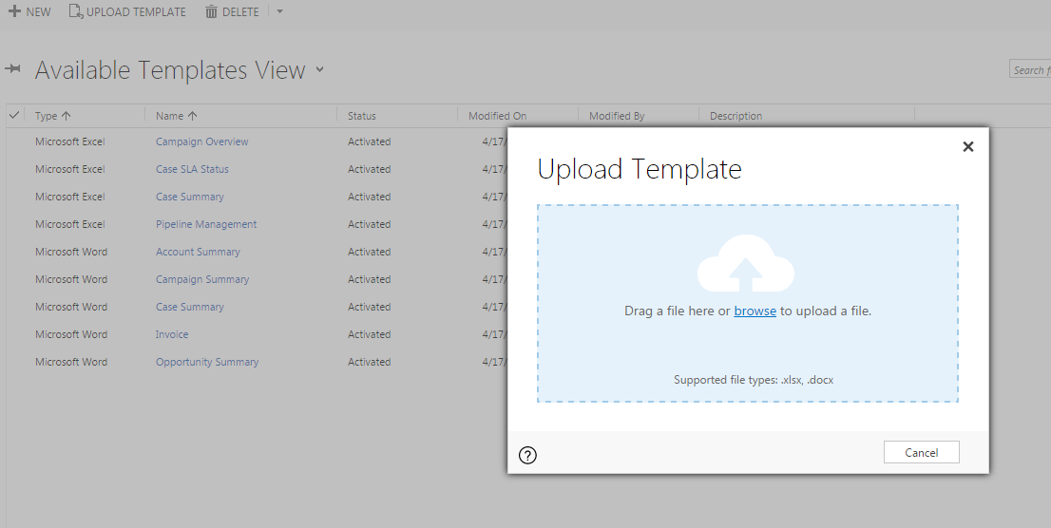Image resolution: width=1051 pixels, height=528 pixels.
Task: Expand the Available Templates View selector
Action: tap(319, 69)
